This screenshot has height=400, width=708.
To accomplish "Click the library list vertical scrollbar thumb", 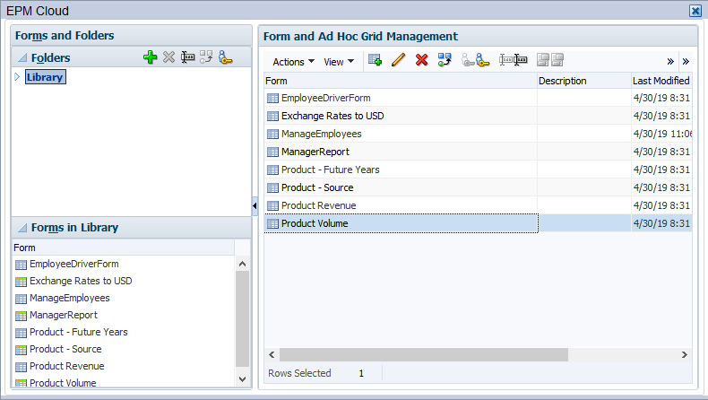I will tap(243, 318).
